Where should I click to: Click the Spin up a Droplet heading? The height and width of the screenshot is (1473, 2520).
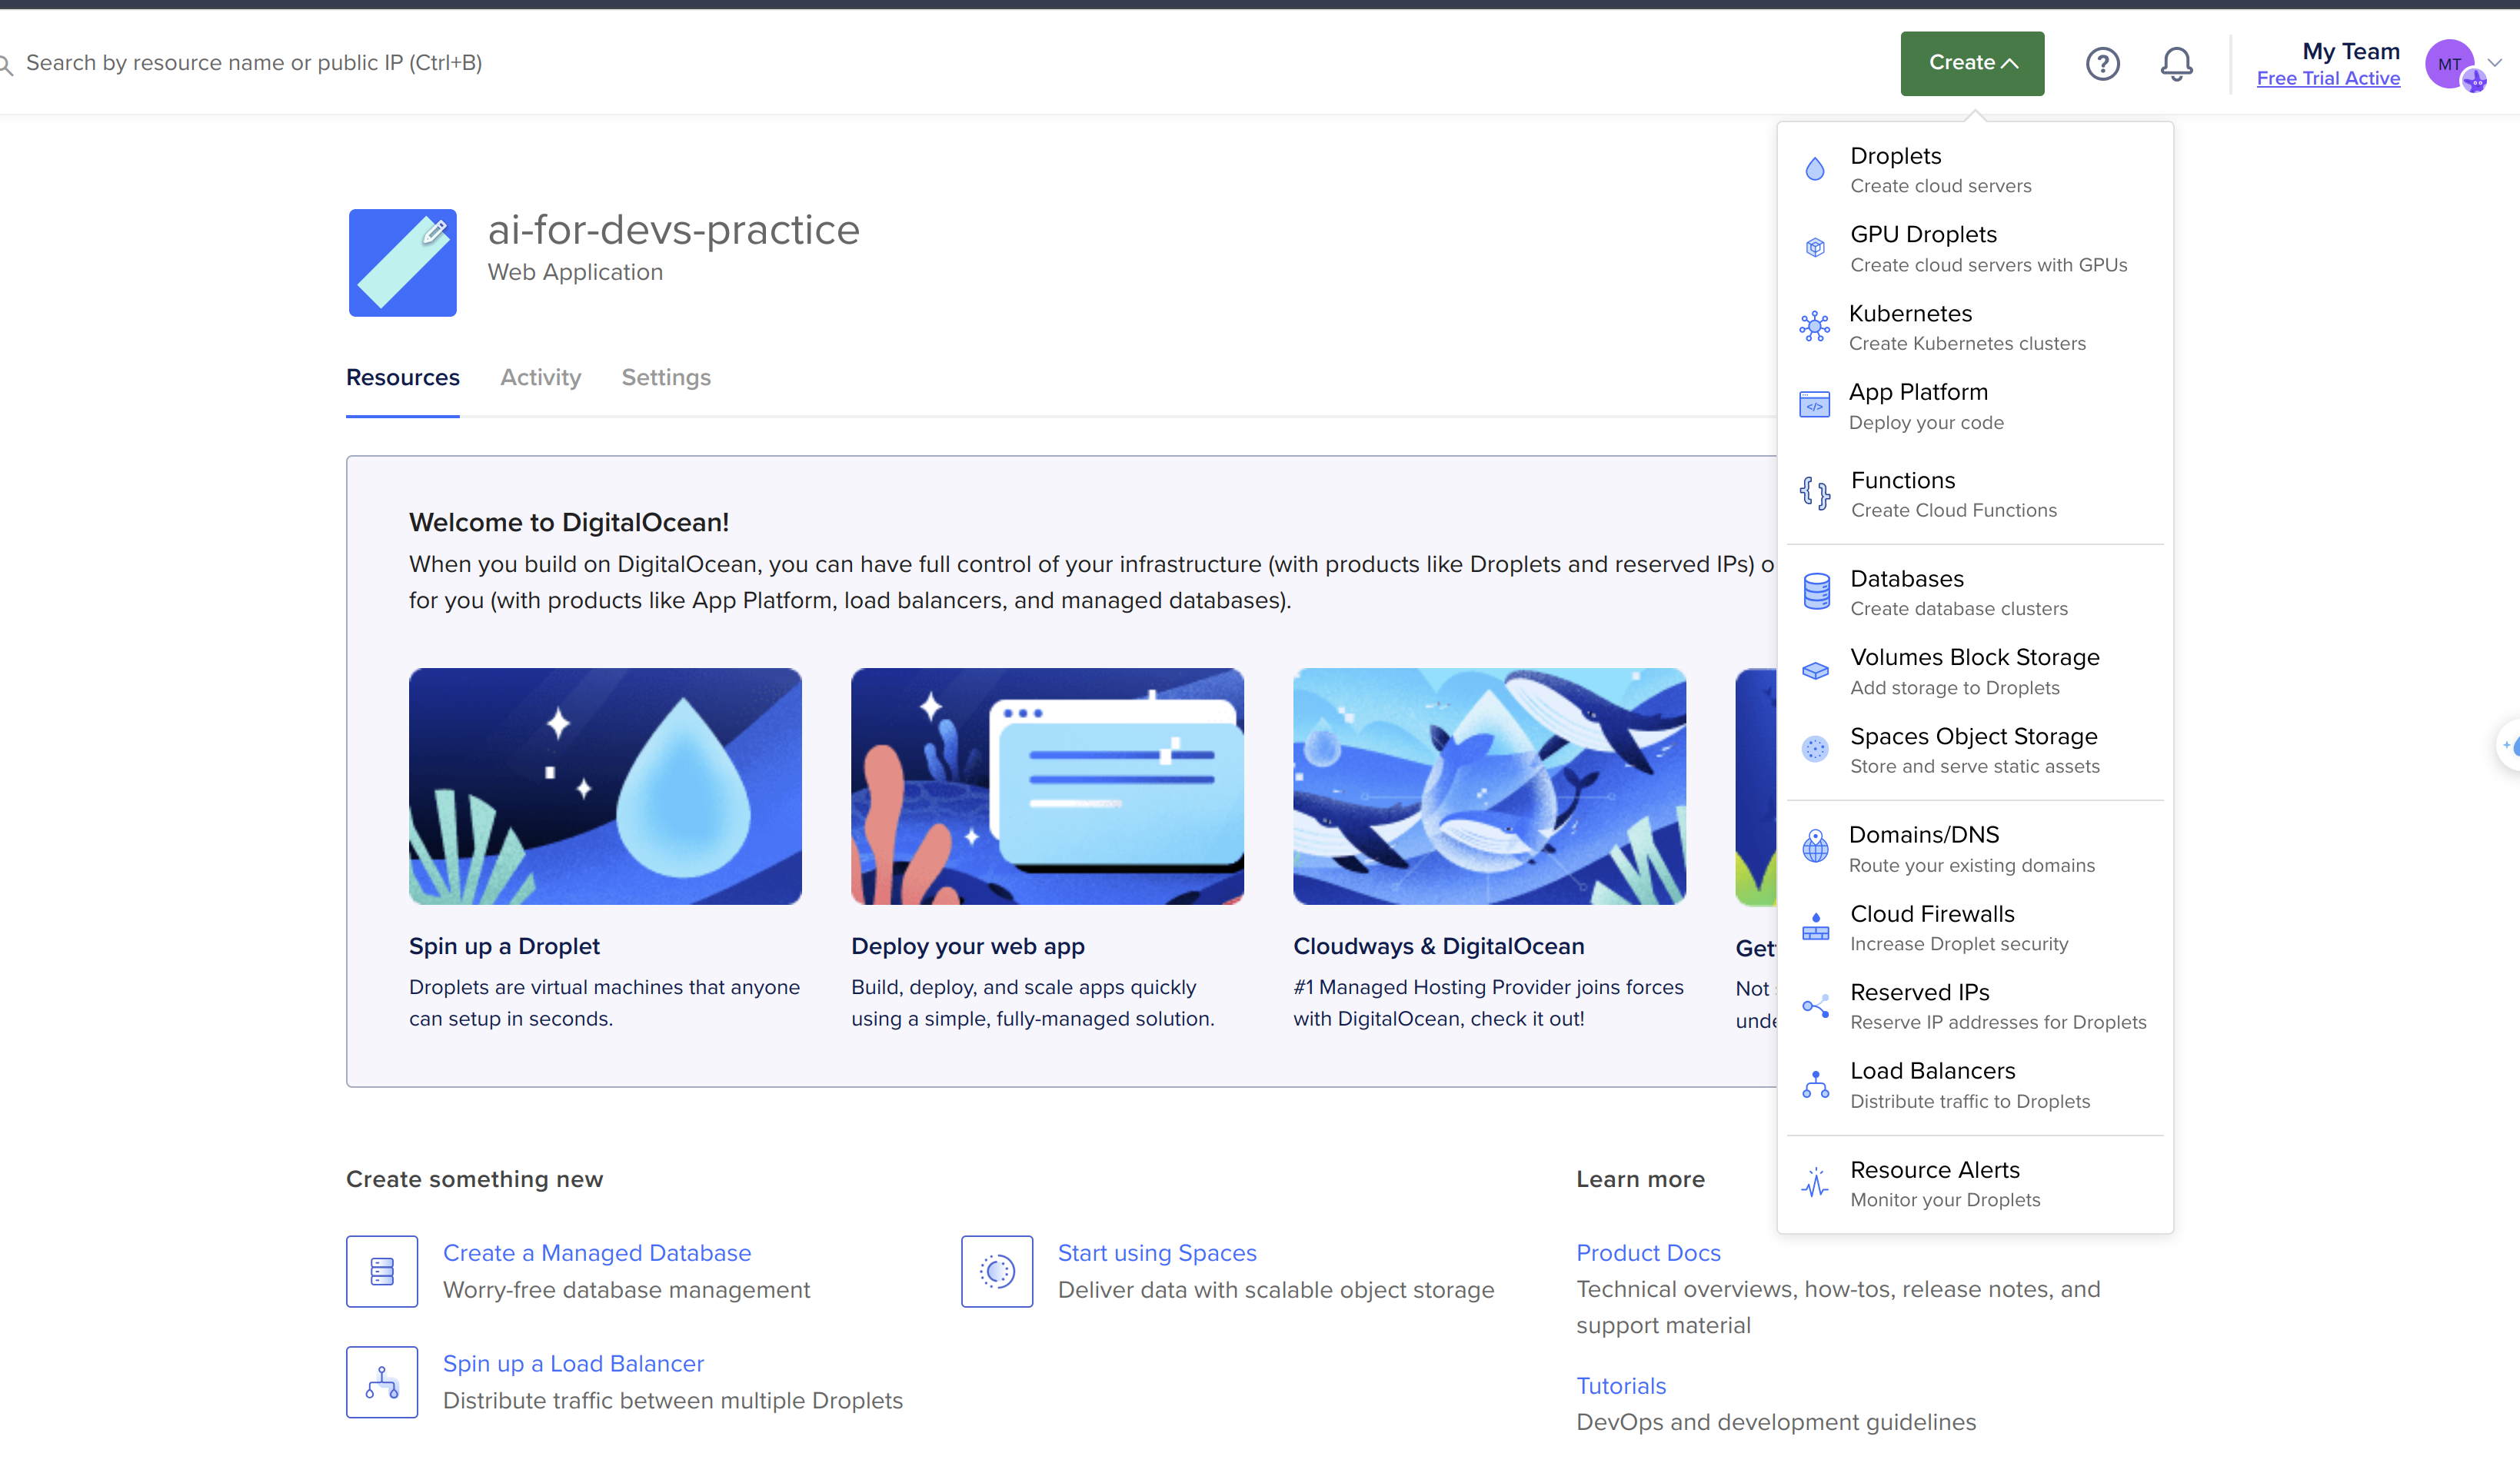(504, 946)
